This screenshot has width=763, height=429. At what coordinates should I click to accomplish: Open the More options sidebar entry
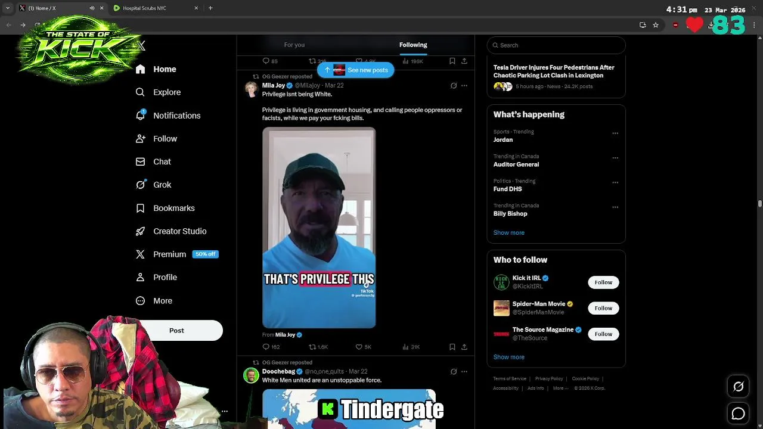coord(154,301)
